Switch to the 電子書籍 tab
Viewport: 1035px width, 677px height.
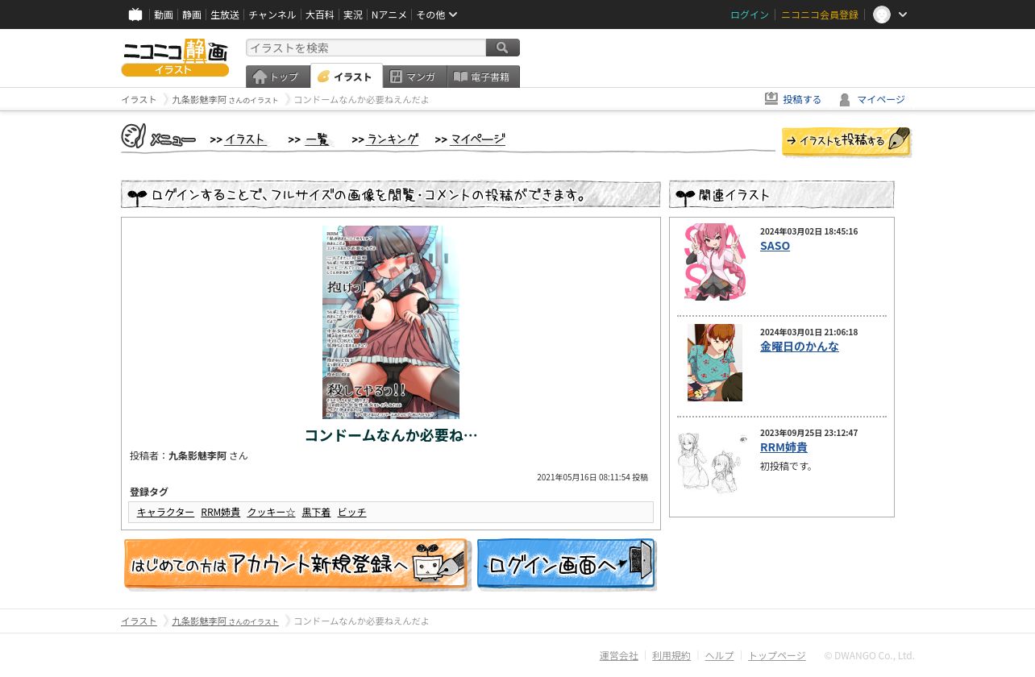[x=484, y=77]
